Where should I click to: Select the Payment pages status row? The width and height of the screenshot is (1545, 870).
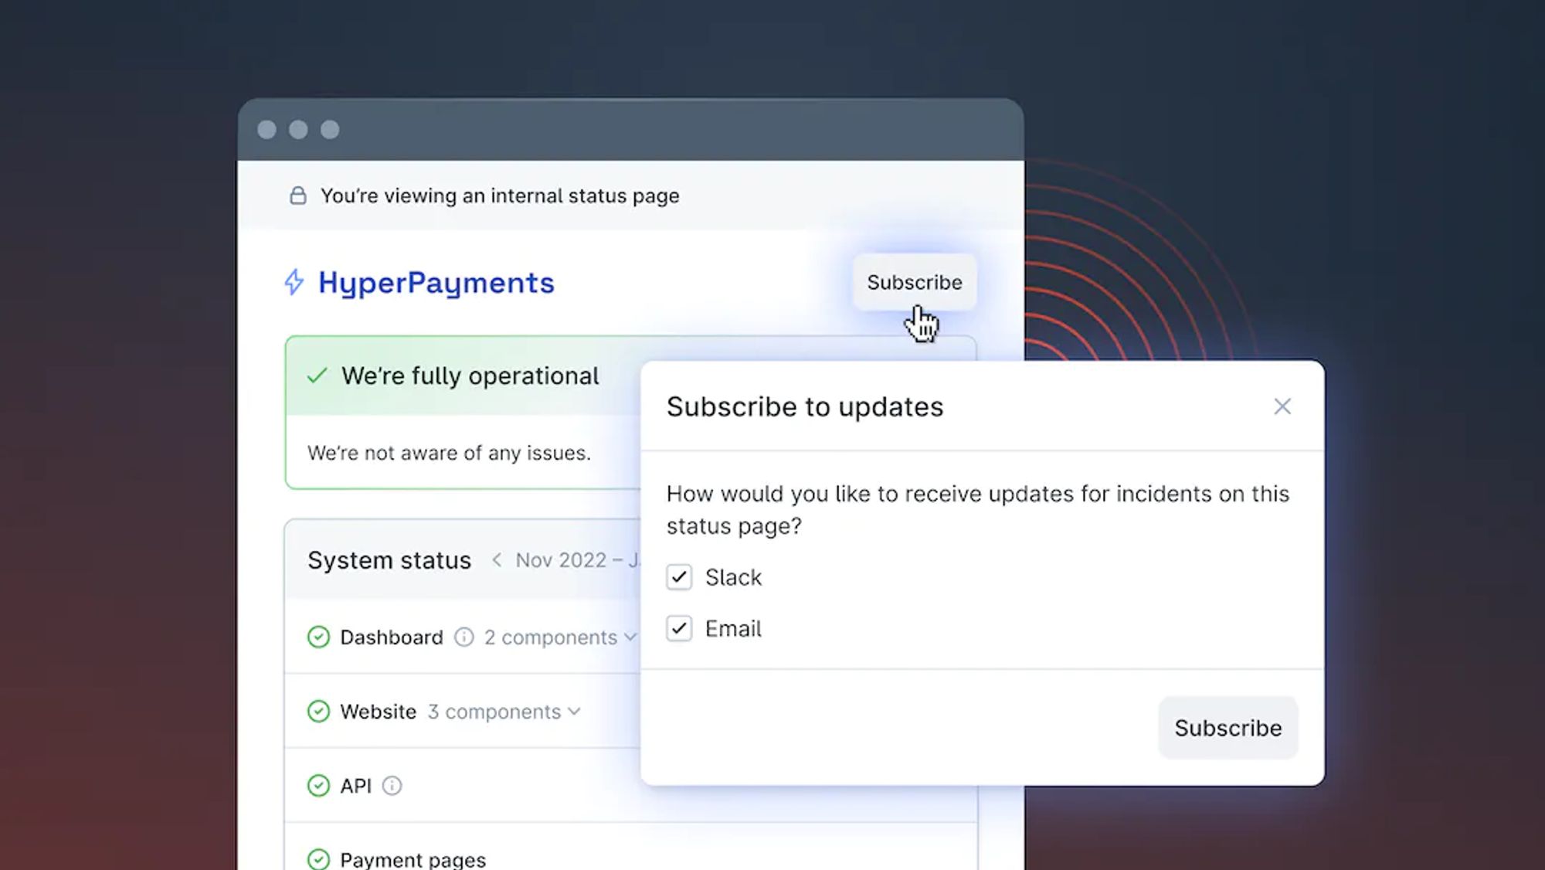coord(413,859)
